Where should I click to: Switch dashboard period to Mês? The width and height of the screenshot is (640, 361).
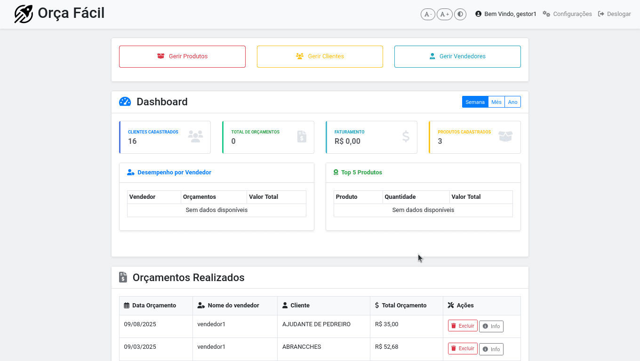[496, 102]
